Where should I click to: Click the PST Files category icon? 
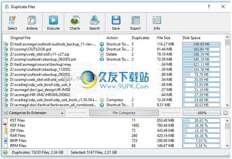point(6,120)
